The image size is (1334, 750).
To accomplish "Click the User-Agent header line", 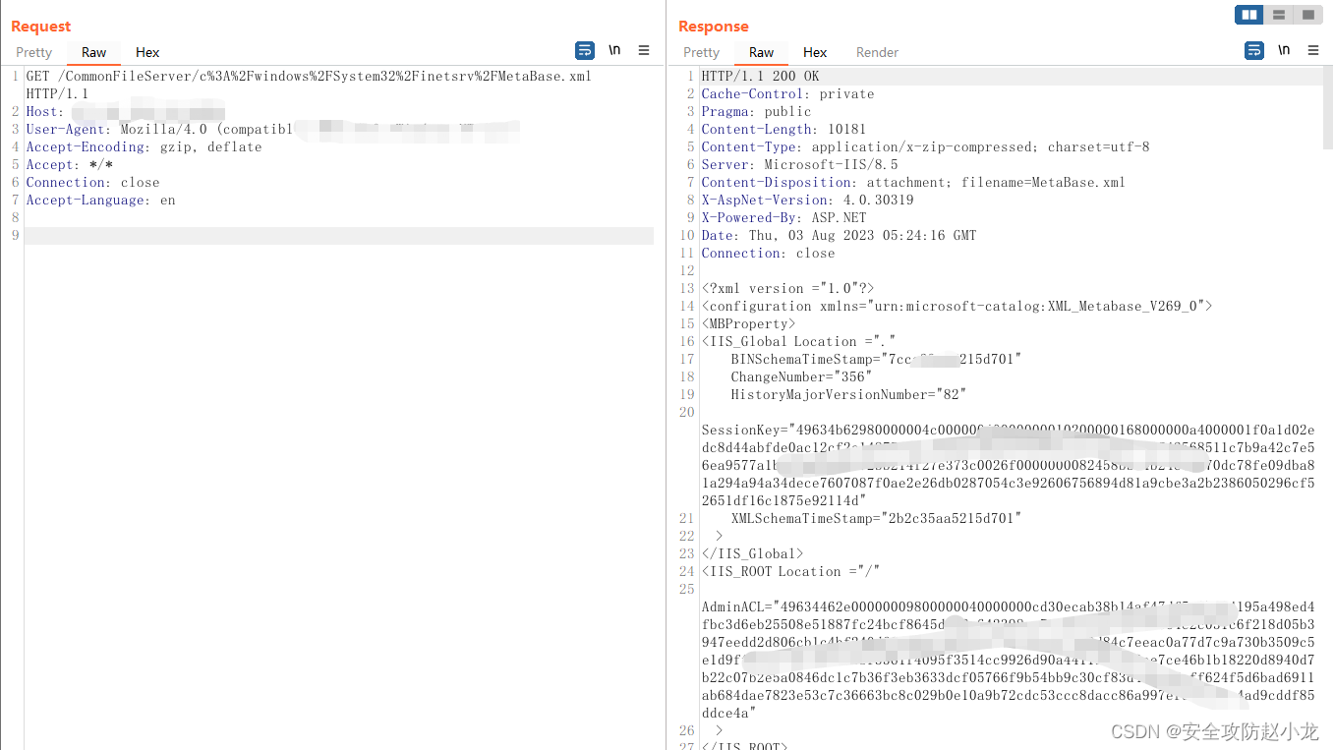I will 272,129.
